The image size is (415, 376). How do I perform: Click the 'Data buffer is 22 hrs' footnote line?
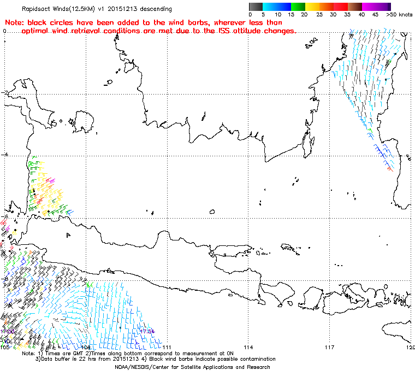pos(156,359)
